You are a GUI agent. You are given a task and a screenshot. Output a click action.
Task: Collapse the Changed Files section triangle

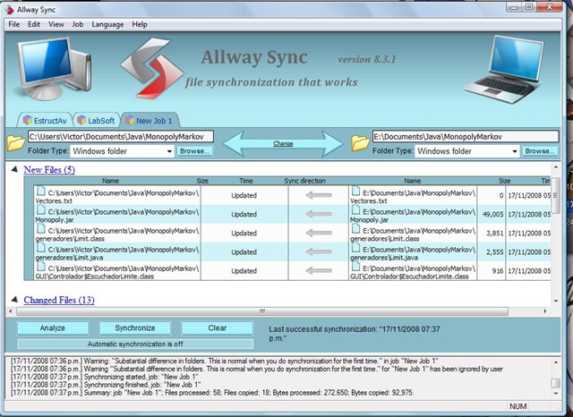14,300
